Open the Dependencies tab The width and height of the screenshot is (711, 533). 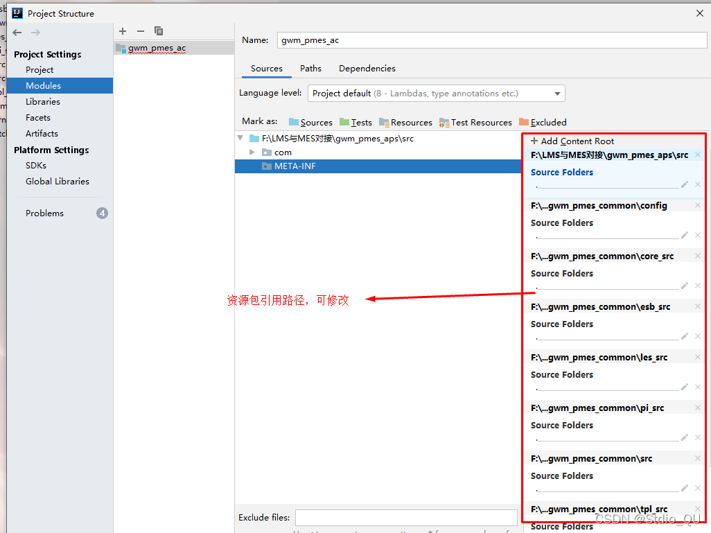367,69
